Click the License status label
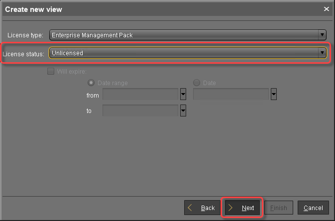This screenshot has width=335, height=221. 24,53
